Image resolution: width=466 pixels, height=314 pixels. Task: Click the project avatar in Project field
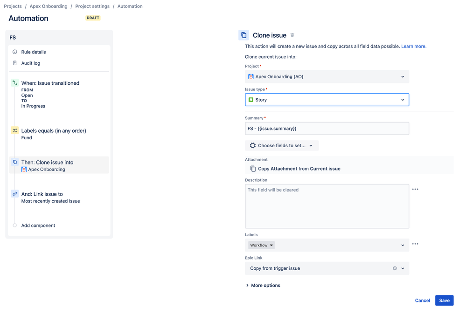pos(251,76)
